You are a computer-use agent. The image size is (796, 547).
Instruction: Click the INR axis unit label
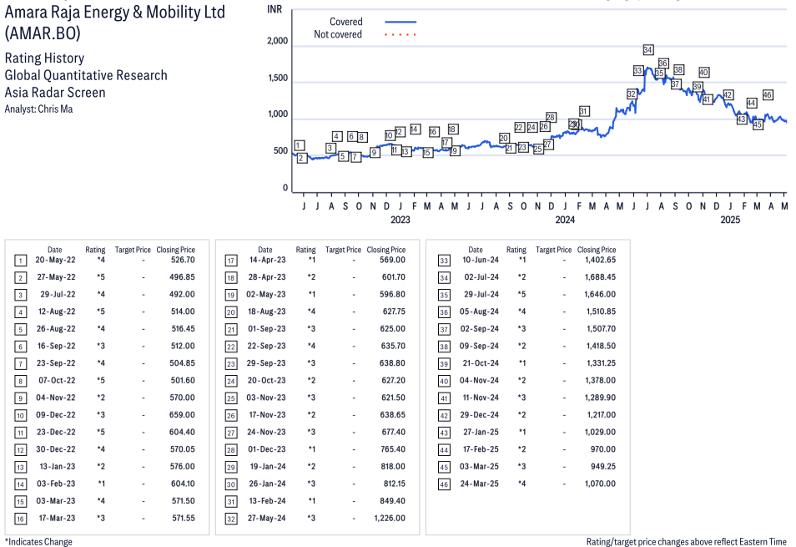[275, 9]
